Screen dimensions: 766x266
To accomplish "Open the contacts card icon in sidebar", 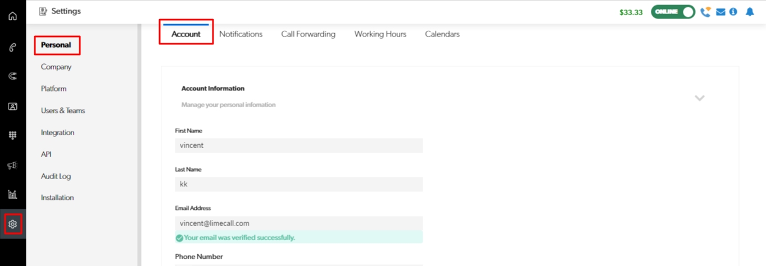I will pyautogui.click(x=12, y=106).
